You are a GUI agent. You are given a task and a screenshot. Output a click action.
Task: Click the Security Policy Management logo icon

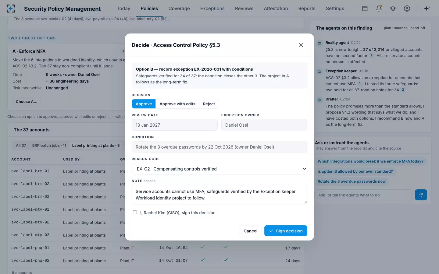11,9
